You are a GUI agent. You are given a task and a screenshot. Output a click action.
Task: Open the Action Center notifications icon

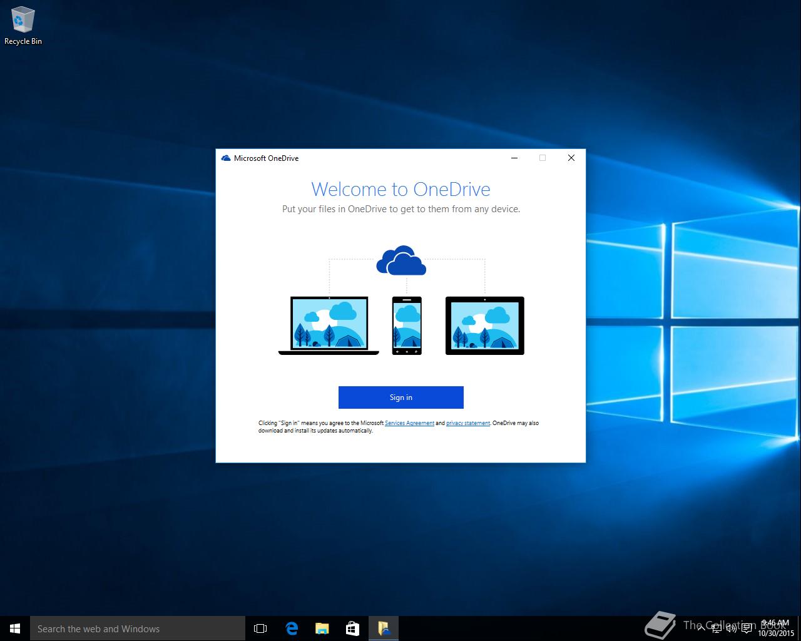[747, 628]
